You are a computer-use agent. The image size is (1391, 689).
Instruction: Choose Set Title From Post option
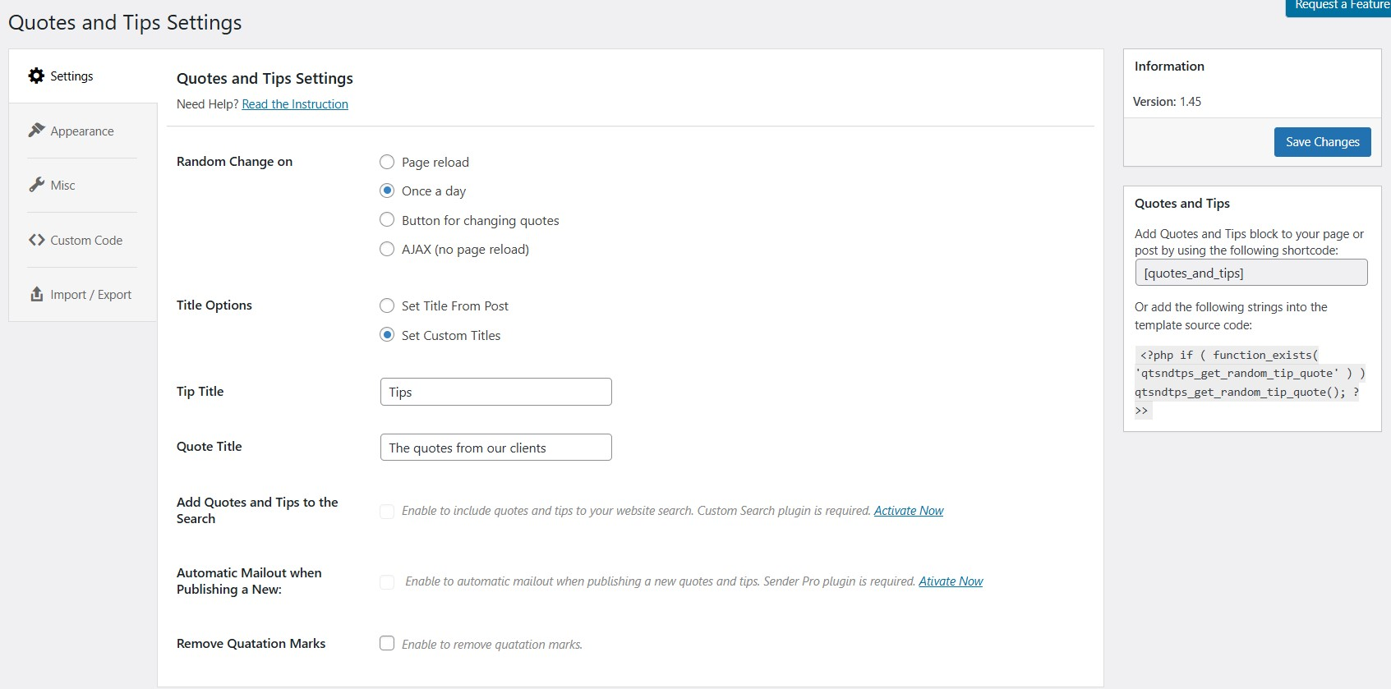tap(387, 305)
